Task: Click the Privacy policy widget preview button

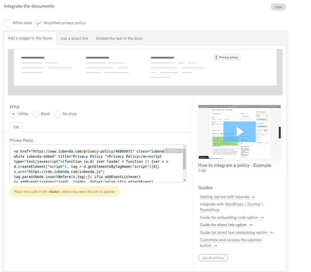Action: pyautogui.click(x=227, y=57)
